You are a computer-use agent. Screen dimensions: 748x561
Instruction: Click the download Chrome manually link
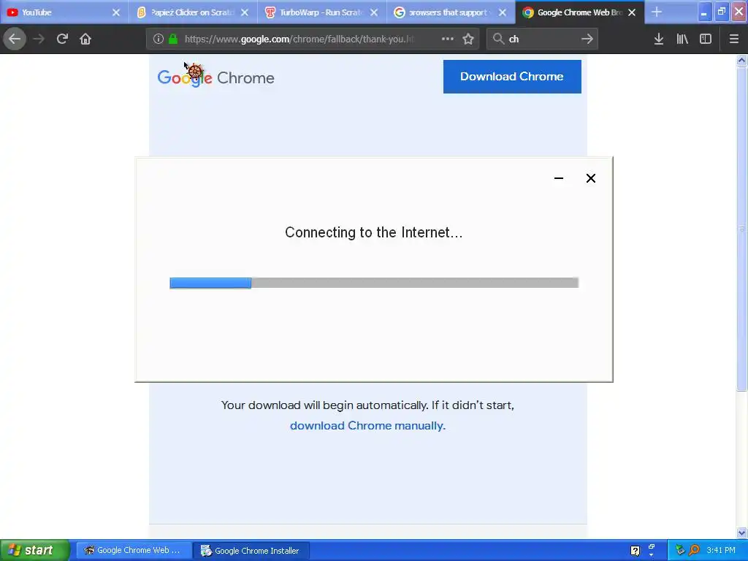coord(368,426)
